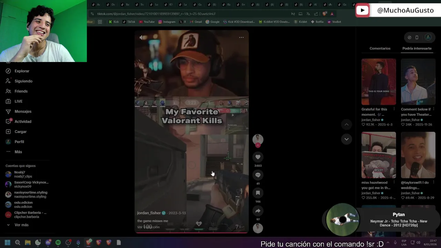Open Mensajes in TikTok sidebar
This screenshot has height=248, width=441.
[x=19, y=111]
